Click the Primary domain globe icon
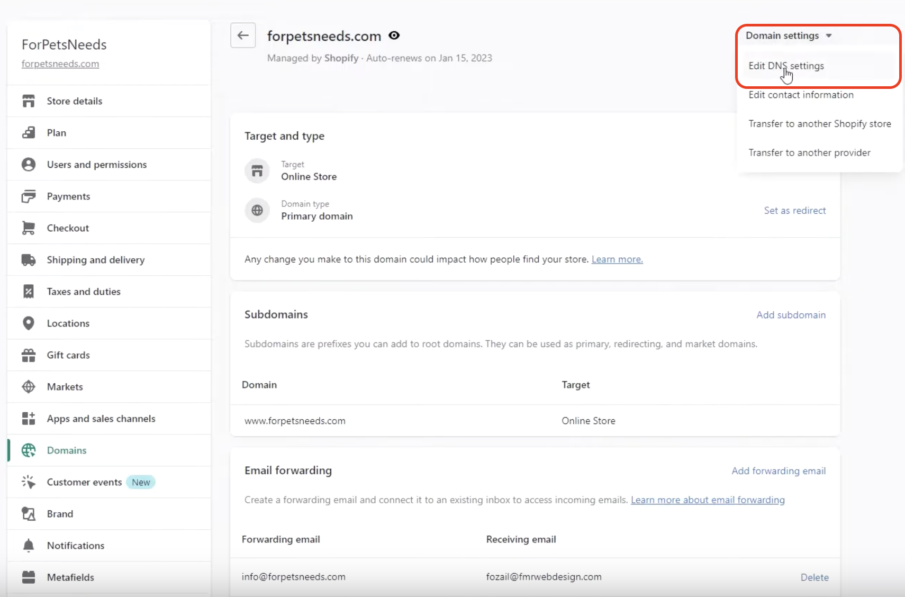Image resolution: width=905 pixels, height=597 pixels. tap(257, 210)
